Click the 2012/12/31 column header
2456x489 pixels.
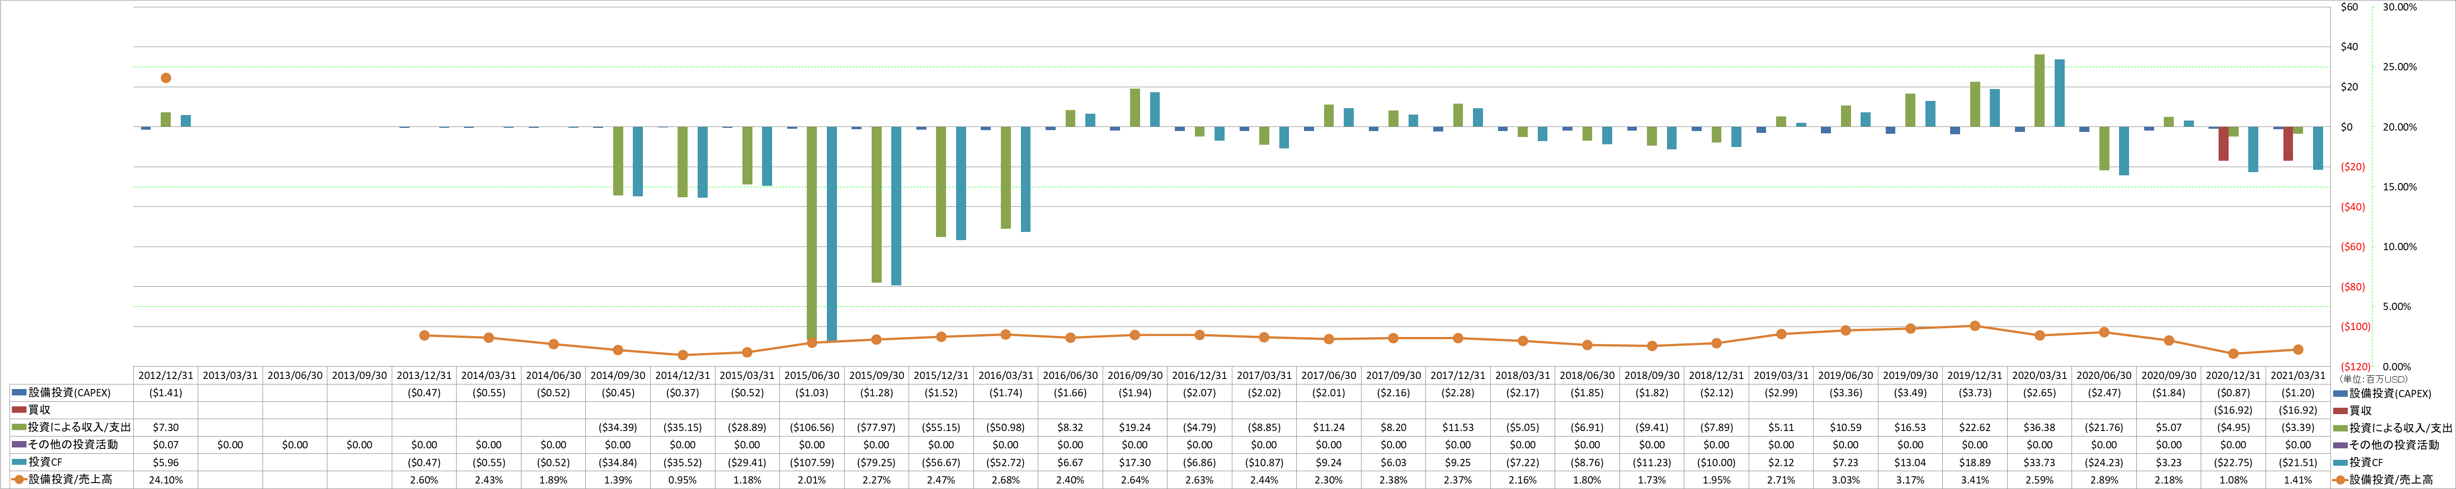(166, 376)
